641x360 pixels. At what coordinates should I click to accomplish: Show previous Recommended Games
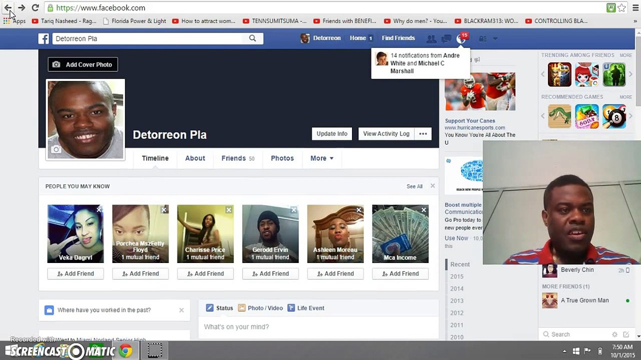tap(543, 116)
